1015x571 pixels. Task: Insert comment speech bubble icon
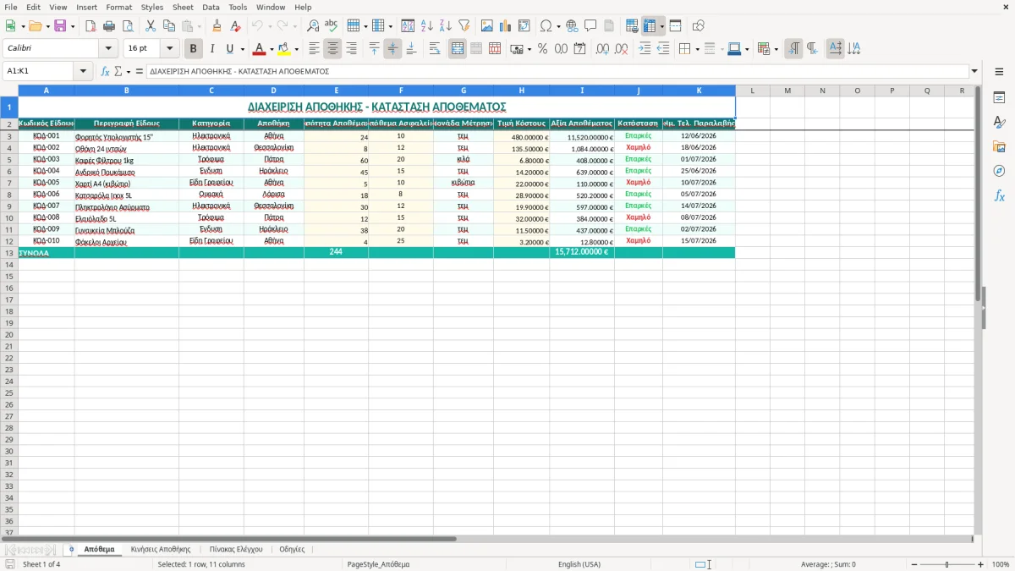[590, 26]
